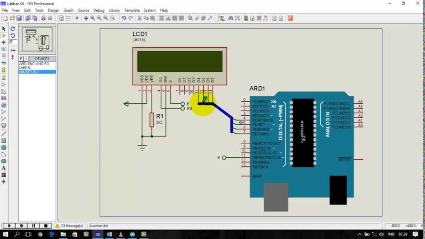Zoom out using the magnifier minus icon
Image resolution: width=425 pixels, height=239 pixels.
(99, 18)
